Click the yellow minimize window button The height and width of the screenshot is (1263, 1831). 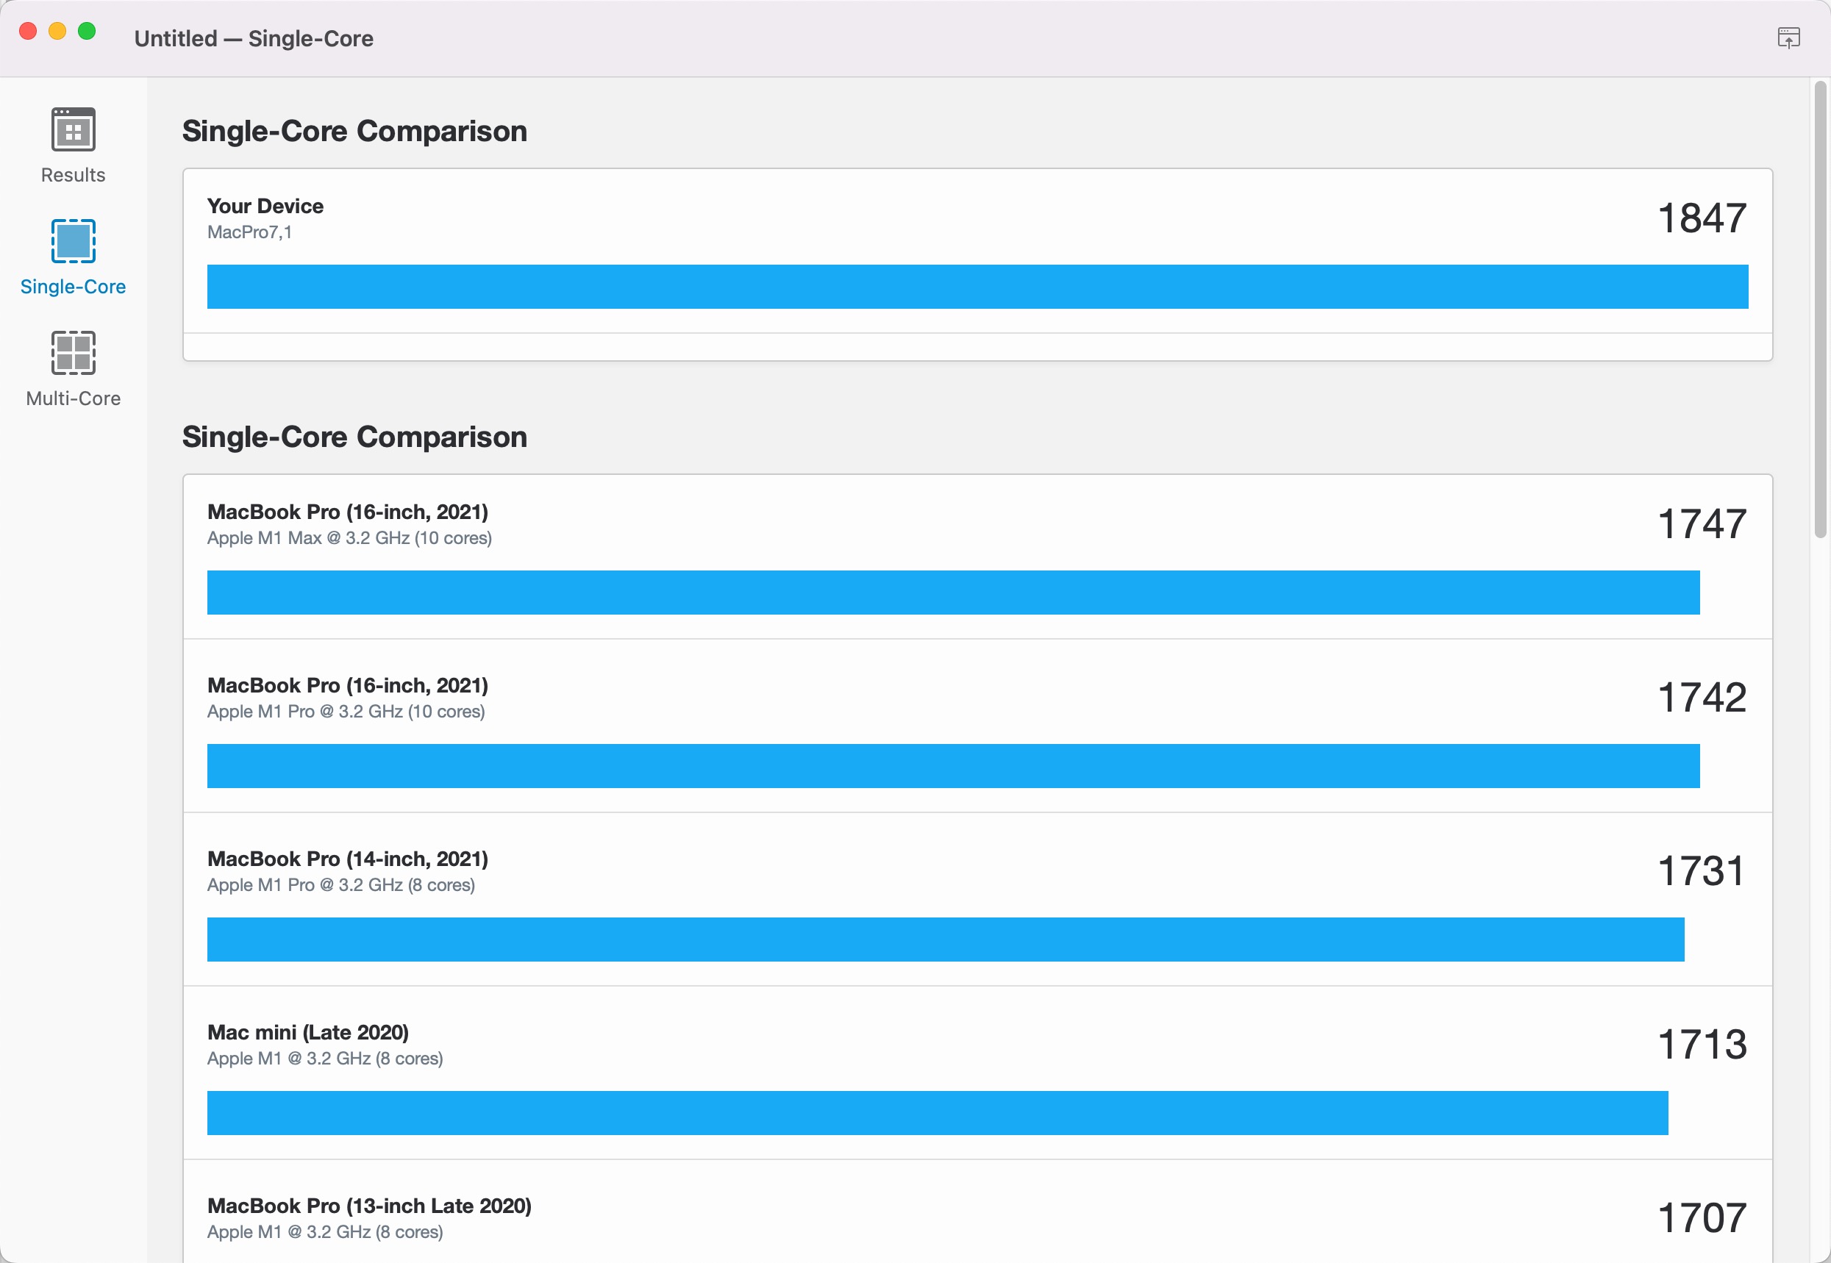click(x=58, y=31)
